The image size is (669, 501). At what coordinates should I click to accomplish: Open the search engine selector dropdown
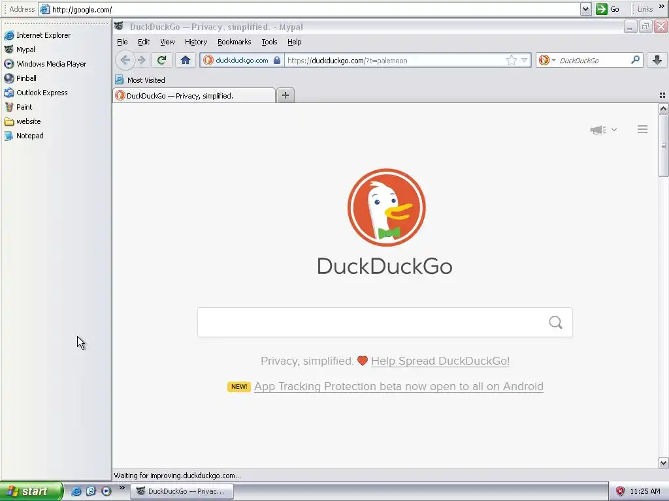(546, 60)
